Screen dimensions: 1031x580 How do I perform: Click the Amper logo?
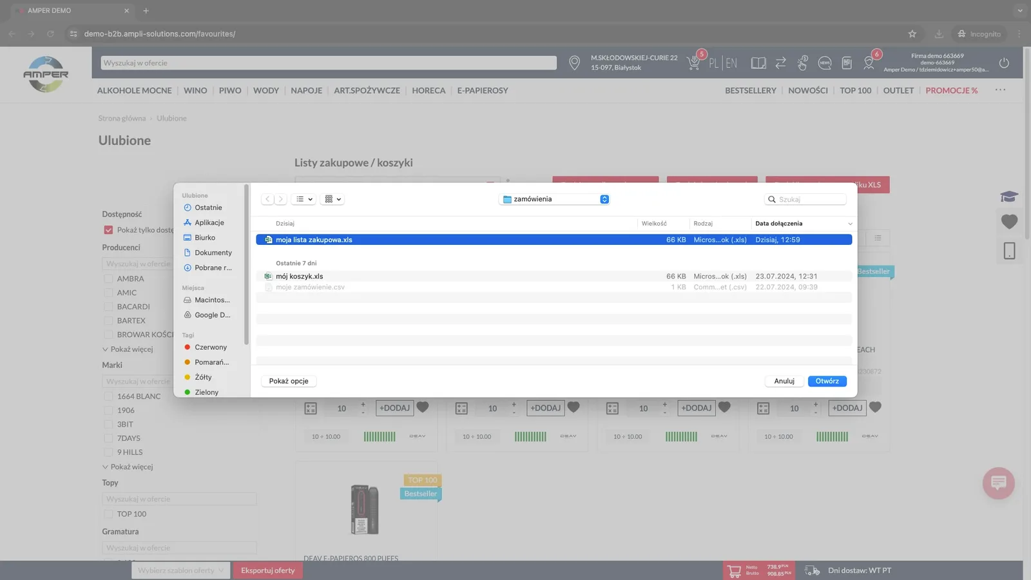tap(46, 74)
